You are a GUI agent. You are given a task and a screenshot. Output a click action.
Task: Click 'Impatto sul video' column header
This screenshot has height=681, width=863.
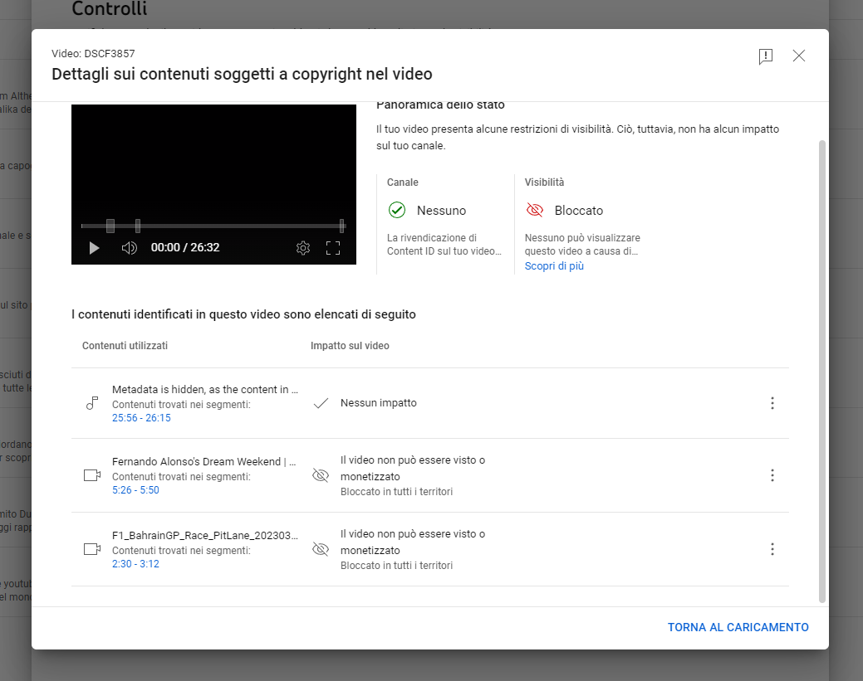click(x=350, y=346)
